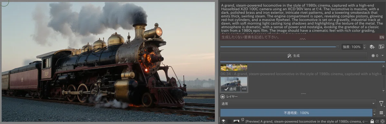Click the lock icon on レイヤー docker header
The height and width of the screenshot is (124, 386).
[222, 96]
